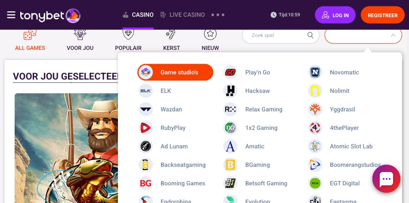The height and width of the screenshot is (203, 409).
Task: Collapse the game studios dropdown chevron
Action: point(393,35)
